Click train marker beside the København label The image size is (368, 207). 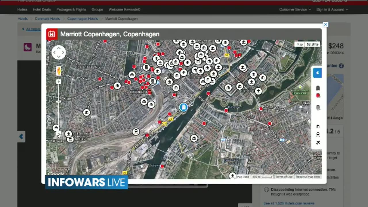point(153,81)
